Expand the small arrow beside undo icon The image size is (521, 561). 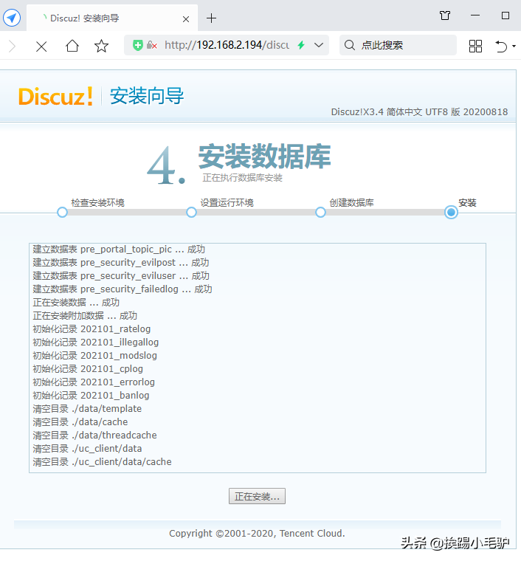514,47
